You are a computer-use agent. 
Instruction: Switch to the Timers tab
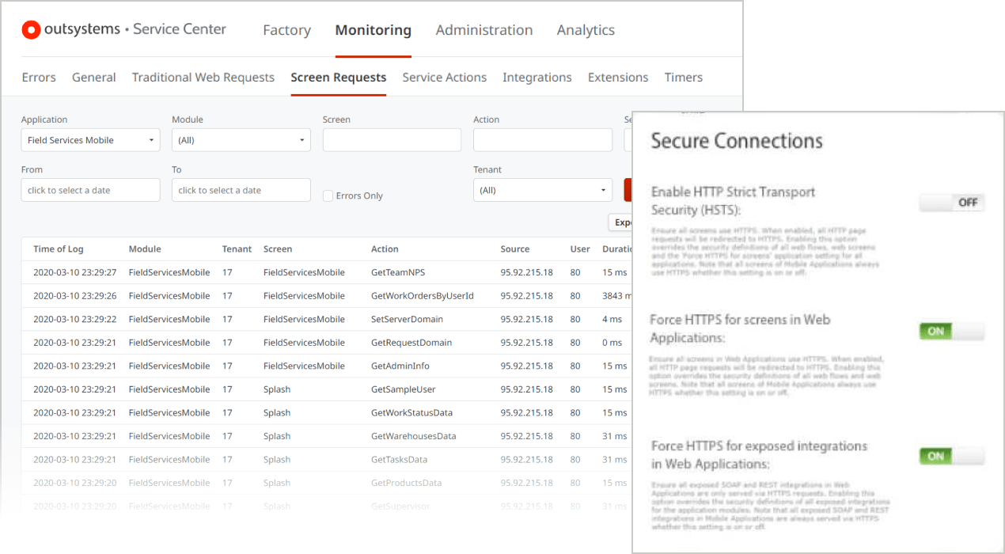(x=684, y=78)
